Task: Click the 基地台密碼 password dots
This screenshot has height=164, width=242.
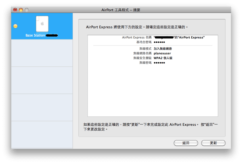Action: pos(159,42)
